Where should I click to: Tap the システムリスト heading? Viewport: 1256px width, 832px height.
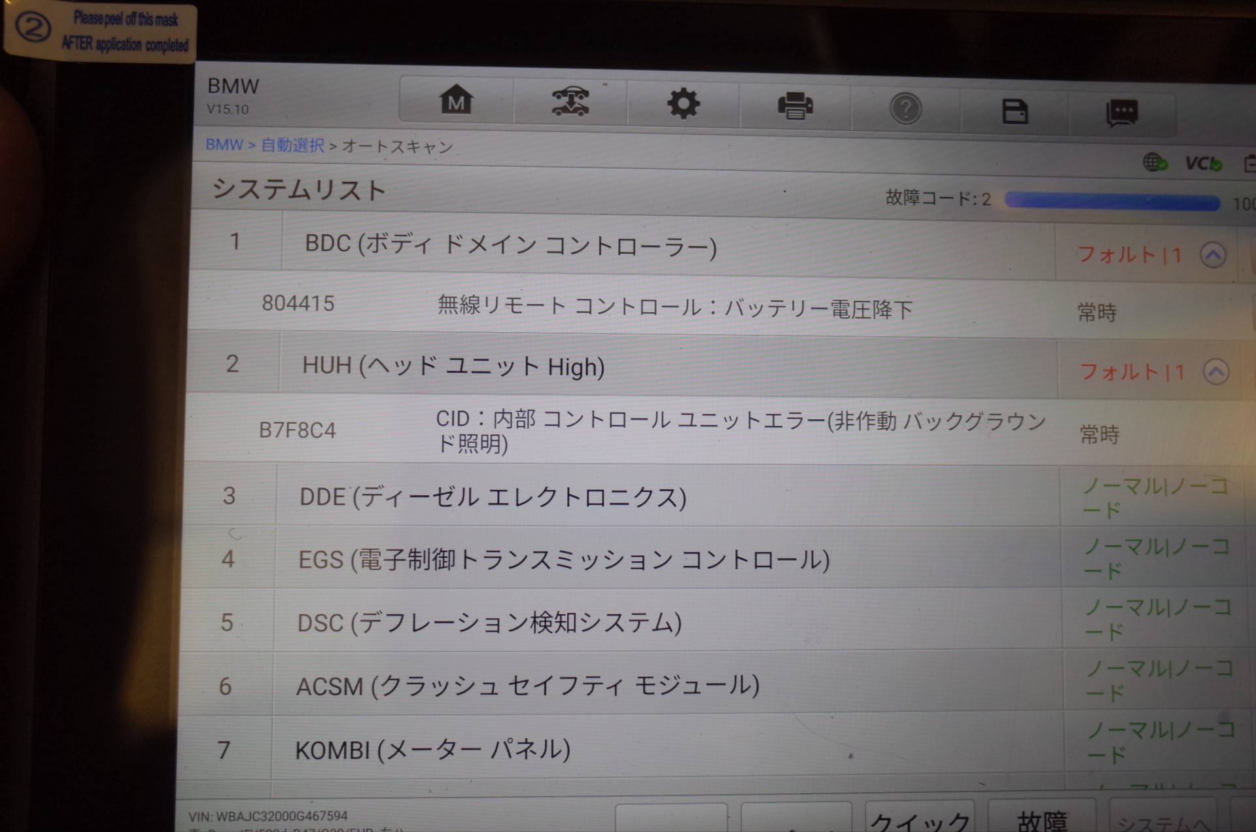click(x=299, y=190)
